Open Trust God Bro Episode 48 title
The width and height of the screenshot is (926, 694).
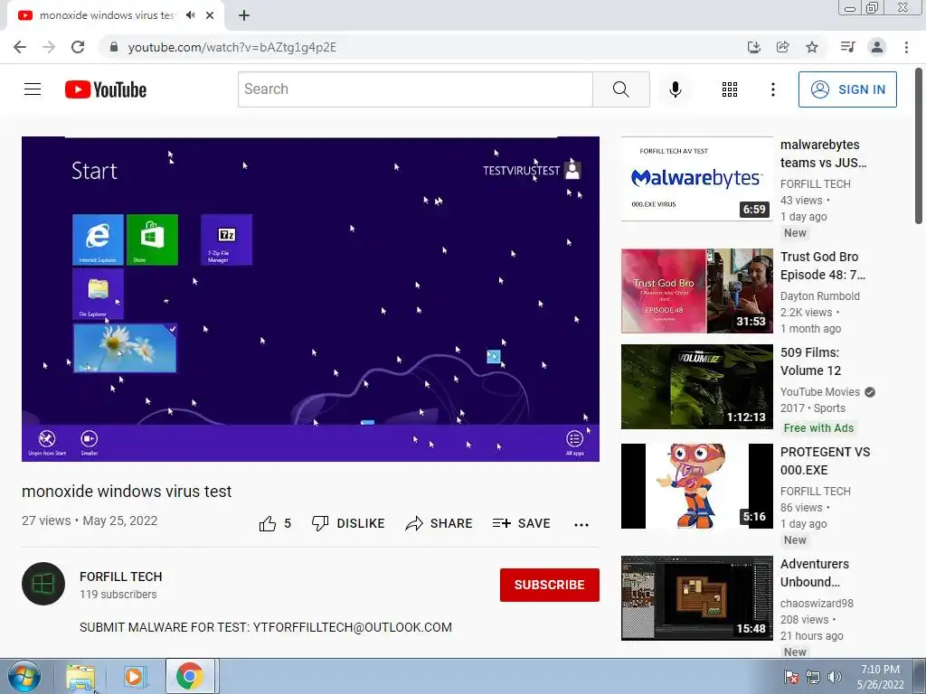click(x=823, y=266)
